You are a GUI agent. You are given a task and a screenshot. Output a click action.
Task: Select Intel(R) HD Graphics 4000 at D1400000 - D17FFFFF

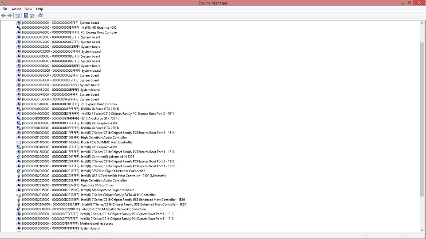coord(69,147)
